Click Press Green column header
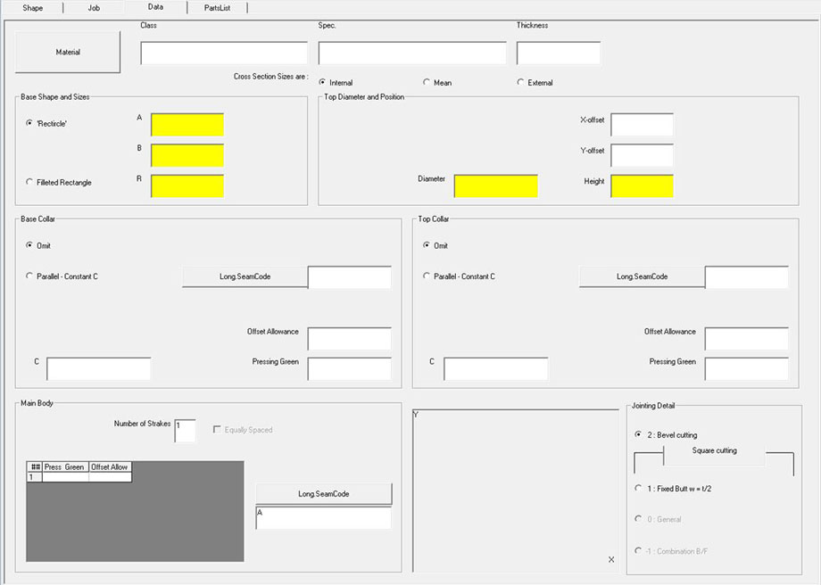 click(x=65, y=466)
